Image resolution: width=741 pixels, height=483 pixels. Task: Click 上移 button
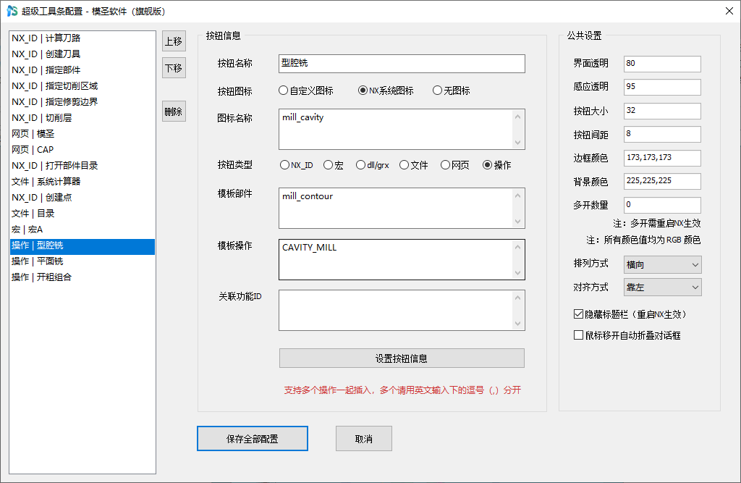(174, 41)
